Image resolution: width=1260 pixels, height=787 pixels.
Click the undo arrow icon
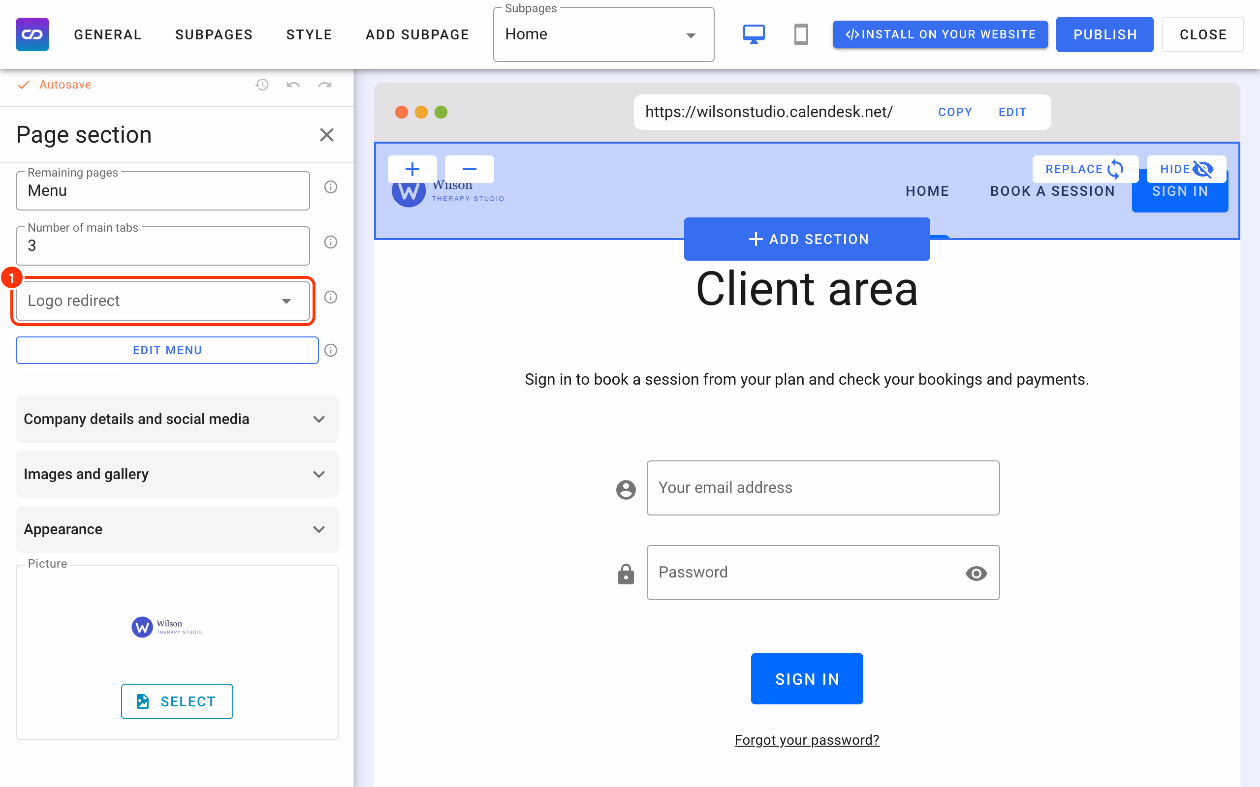click(x=293, y=84)
